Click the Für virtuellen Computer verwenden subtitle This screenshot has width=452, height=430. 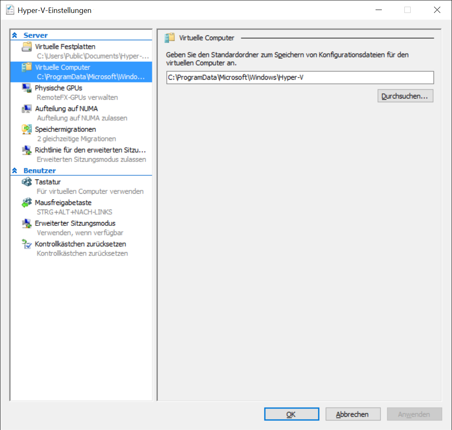(x=90, y=192)
